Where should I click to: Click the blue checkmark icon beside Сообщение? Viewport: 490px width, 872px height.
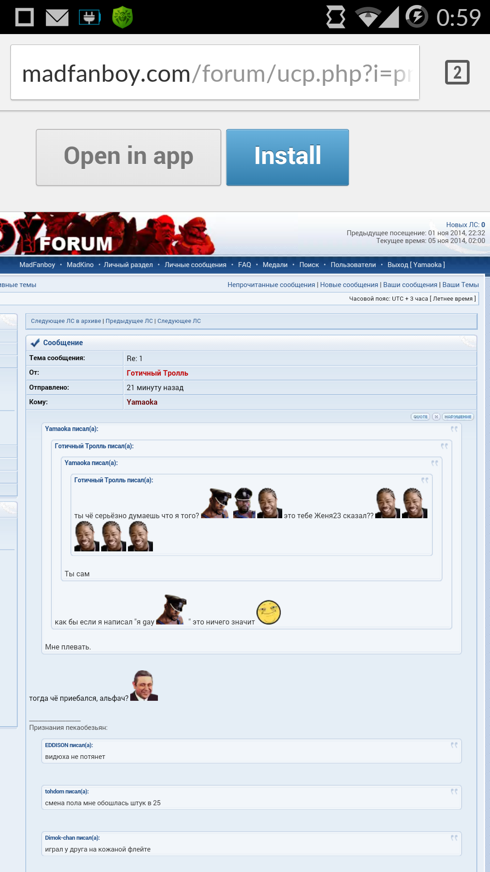point(35,343)
